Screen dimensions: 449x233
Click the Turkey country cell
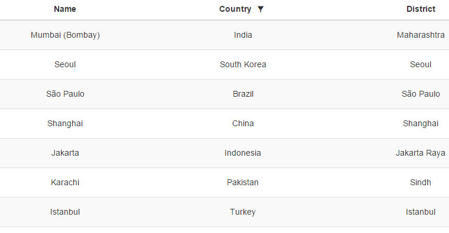coord(243,212)
